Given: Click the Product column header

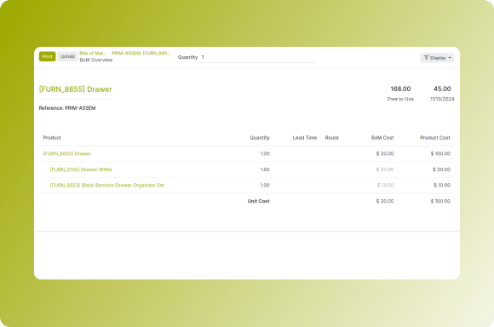Looking at the screenshot, I should coord(52,138).
